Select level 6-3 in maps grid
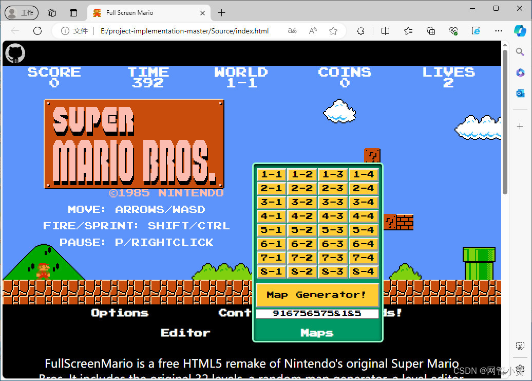Screen dimensions: 532x381 (333, 244)
